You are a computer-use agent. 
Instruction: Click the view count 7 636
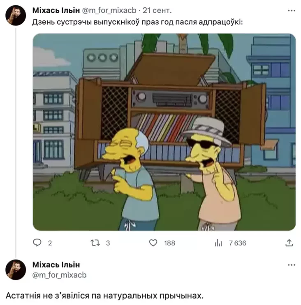click(238, 243)
